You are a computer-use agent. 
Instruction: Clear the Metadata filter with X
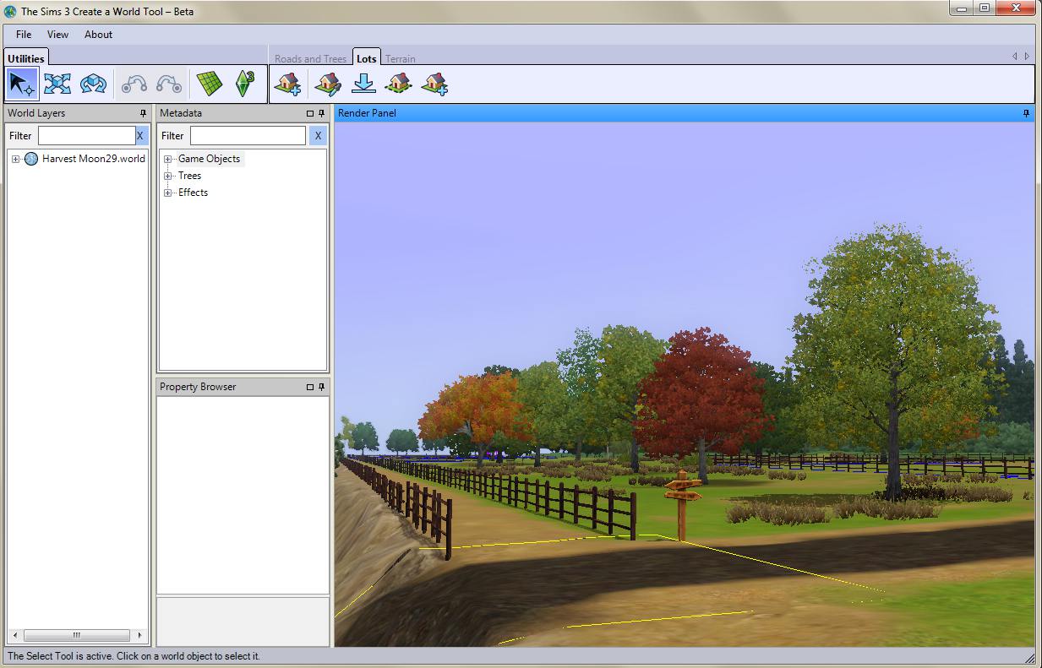point(318,135)
